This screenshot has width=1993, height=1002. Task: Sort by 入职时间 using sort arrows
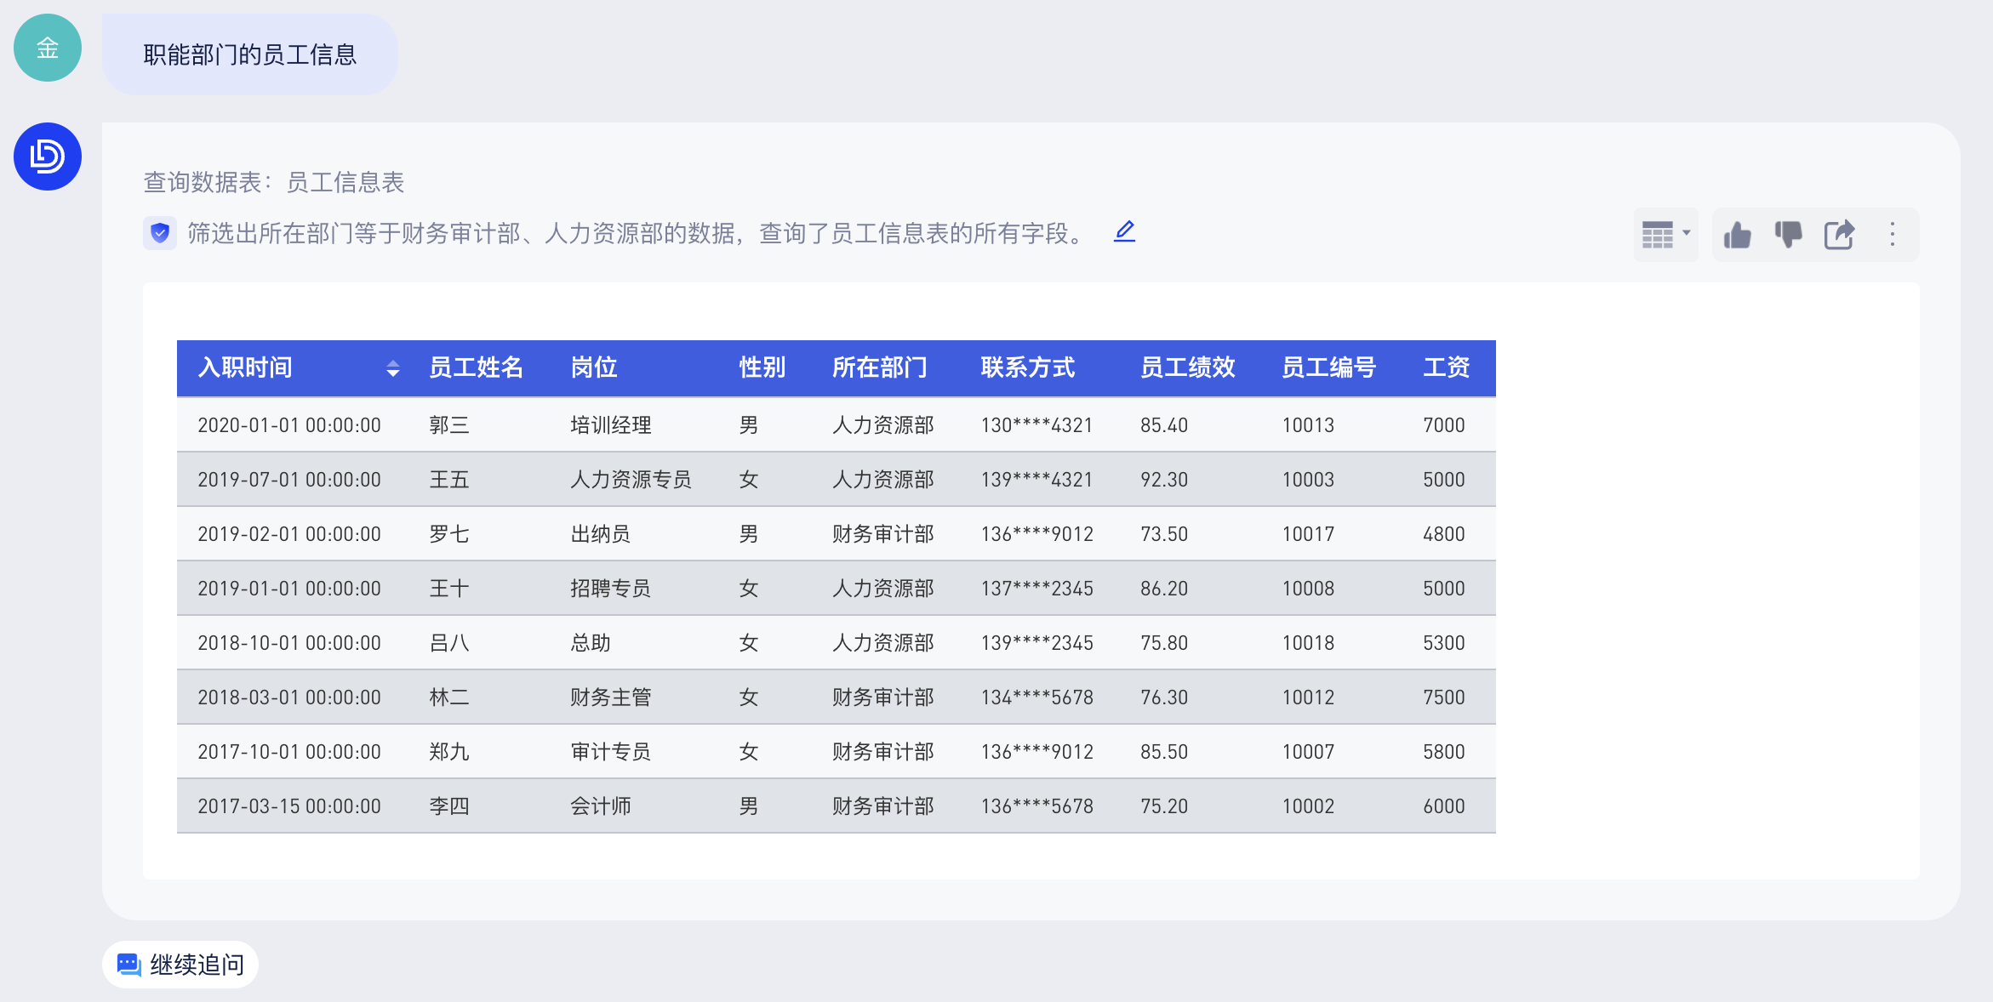pyautogui.click(x=392, y=368)
